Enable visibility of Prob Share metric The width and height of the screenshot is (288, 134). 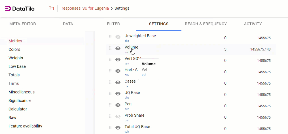coord(118,116)
